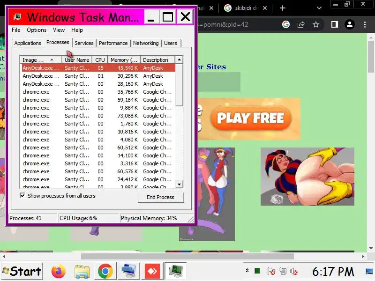Screen dimensions: 375x281
Task: Select the chrome.exe row using 60,576 K
Action: (x=98, y=171)
